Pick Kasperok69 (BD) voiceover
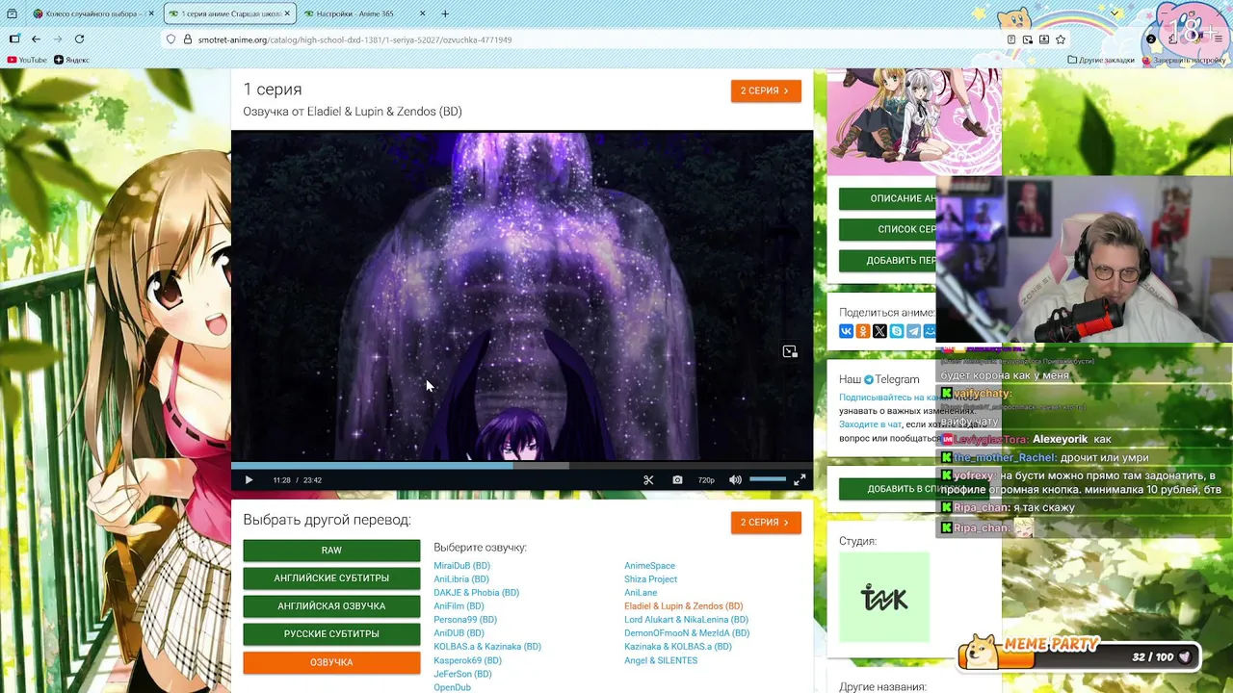Screen dimensions: 1233x693 coord(467,661)
